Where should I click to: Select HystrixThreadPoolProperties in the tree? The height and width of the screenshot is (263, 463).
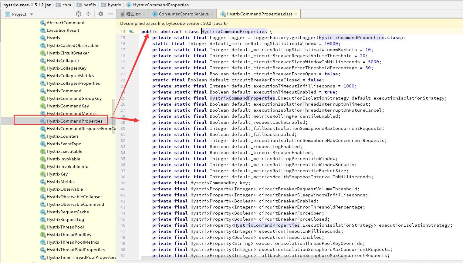coord(76,250)
